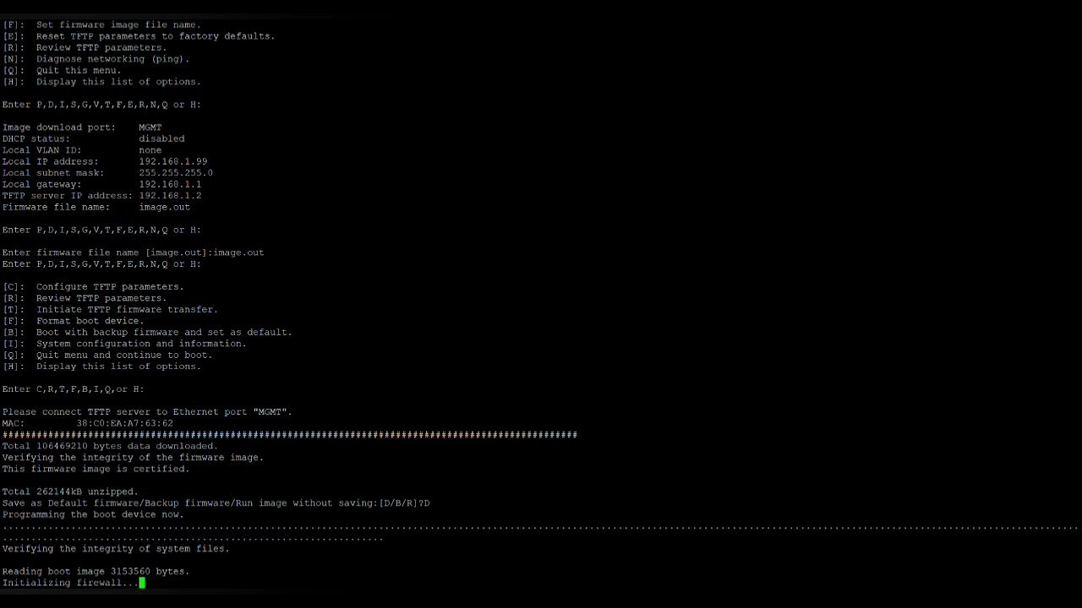Image resolution: width=1082 pixels, height=608 pixels.
Task: Click the subnet mask 255.255.255.0
Action: click(176, 173)
